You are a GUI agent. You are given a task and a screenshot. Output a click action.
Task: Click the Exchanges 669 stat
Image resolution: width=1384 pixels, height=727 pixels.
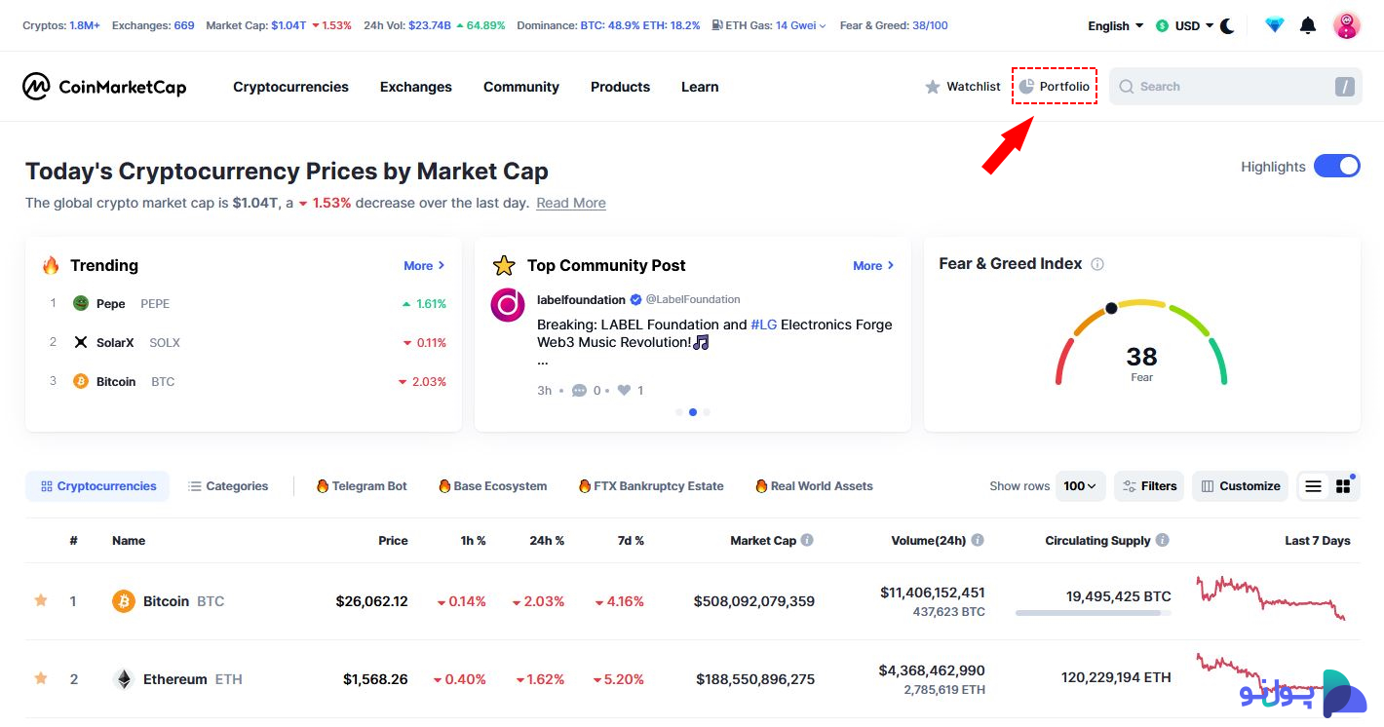pyautogui.click(x=153, y=25)
